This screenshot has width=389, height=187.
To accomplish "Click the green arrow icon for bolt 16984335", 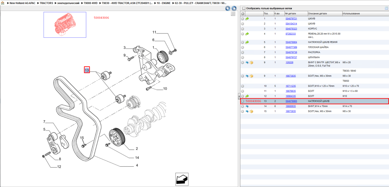I will tap(247, 96).
